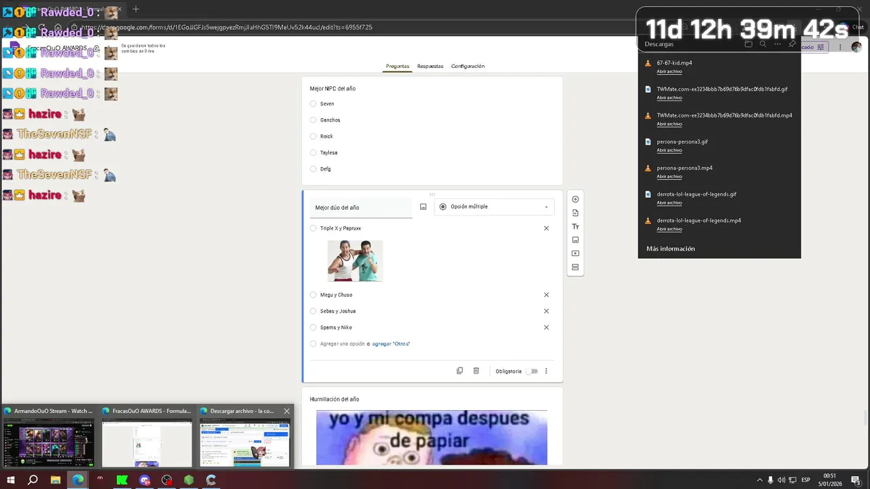Search downloads in Descargas panel
This screenshot has height=489, width=870.
(x=763, y=44)
